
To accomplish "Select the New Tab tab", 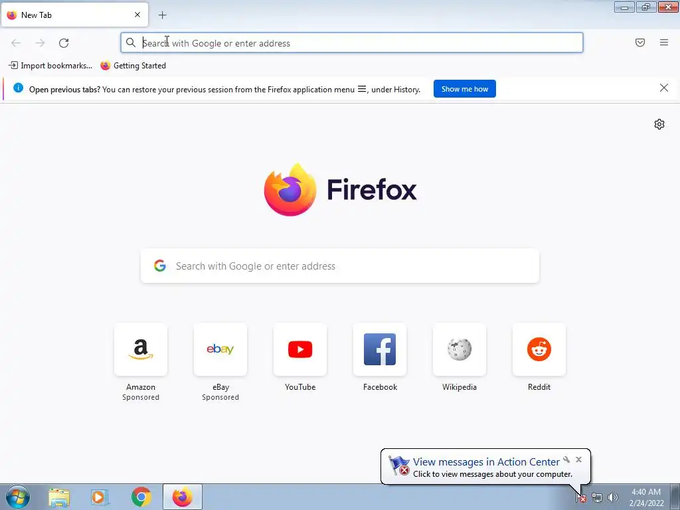I will coord(74,15).
